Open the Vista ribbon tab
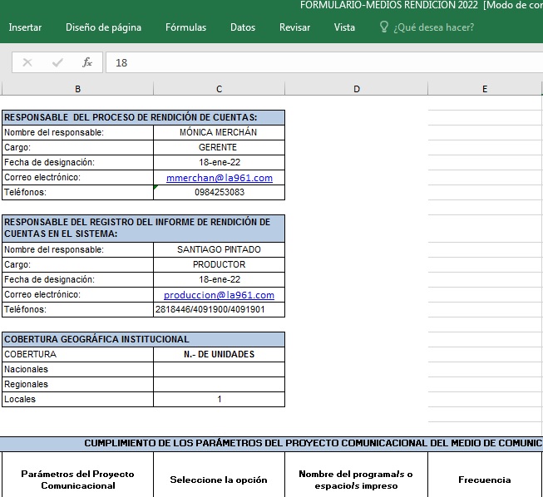 point(344,27)
